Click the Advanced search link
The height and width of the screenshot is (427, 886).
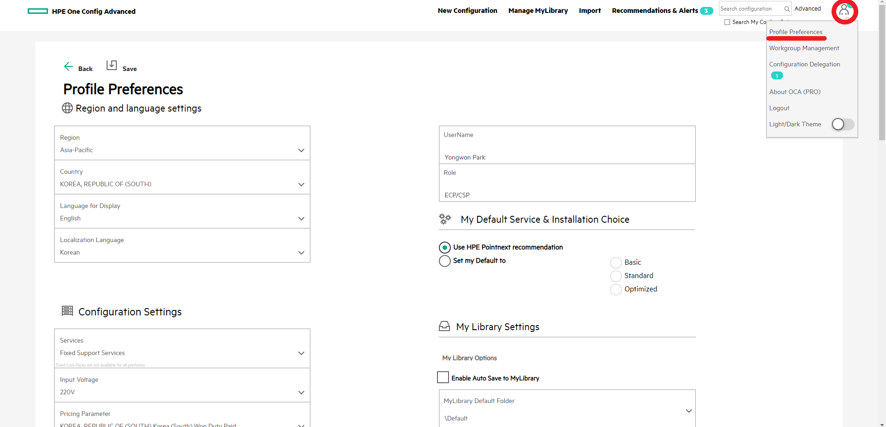click(x=808, y=9)
